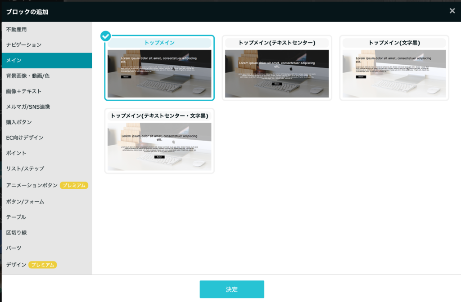The height and width of the screenshot is (302, 461).
Task: Click the checkmark on the selected トップメイン block
Action: (x=105, y=36)
